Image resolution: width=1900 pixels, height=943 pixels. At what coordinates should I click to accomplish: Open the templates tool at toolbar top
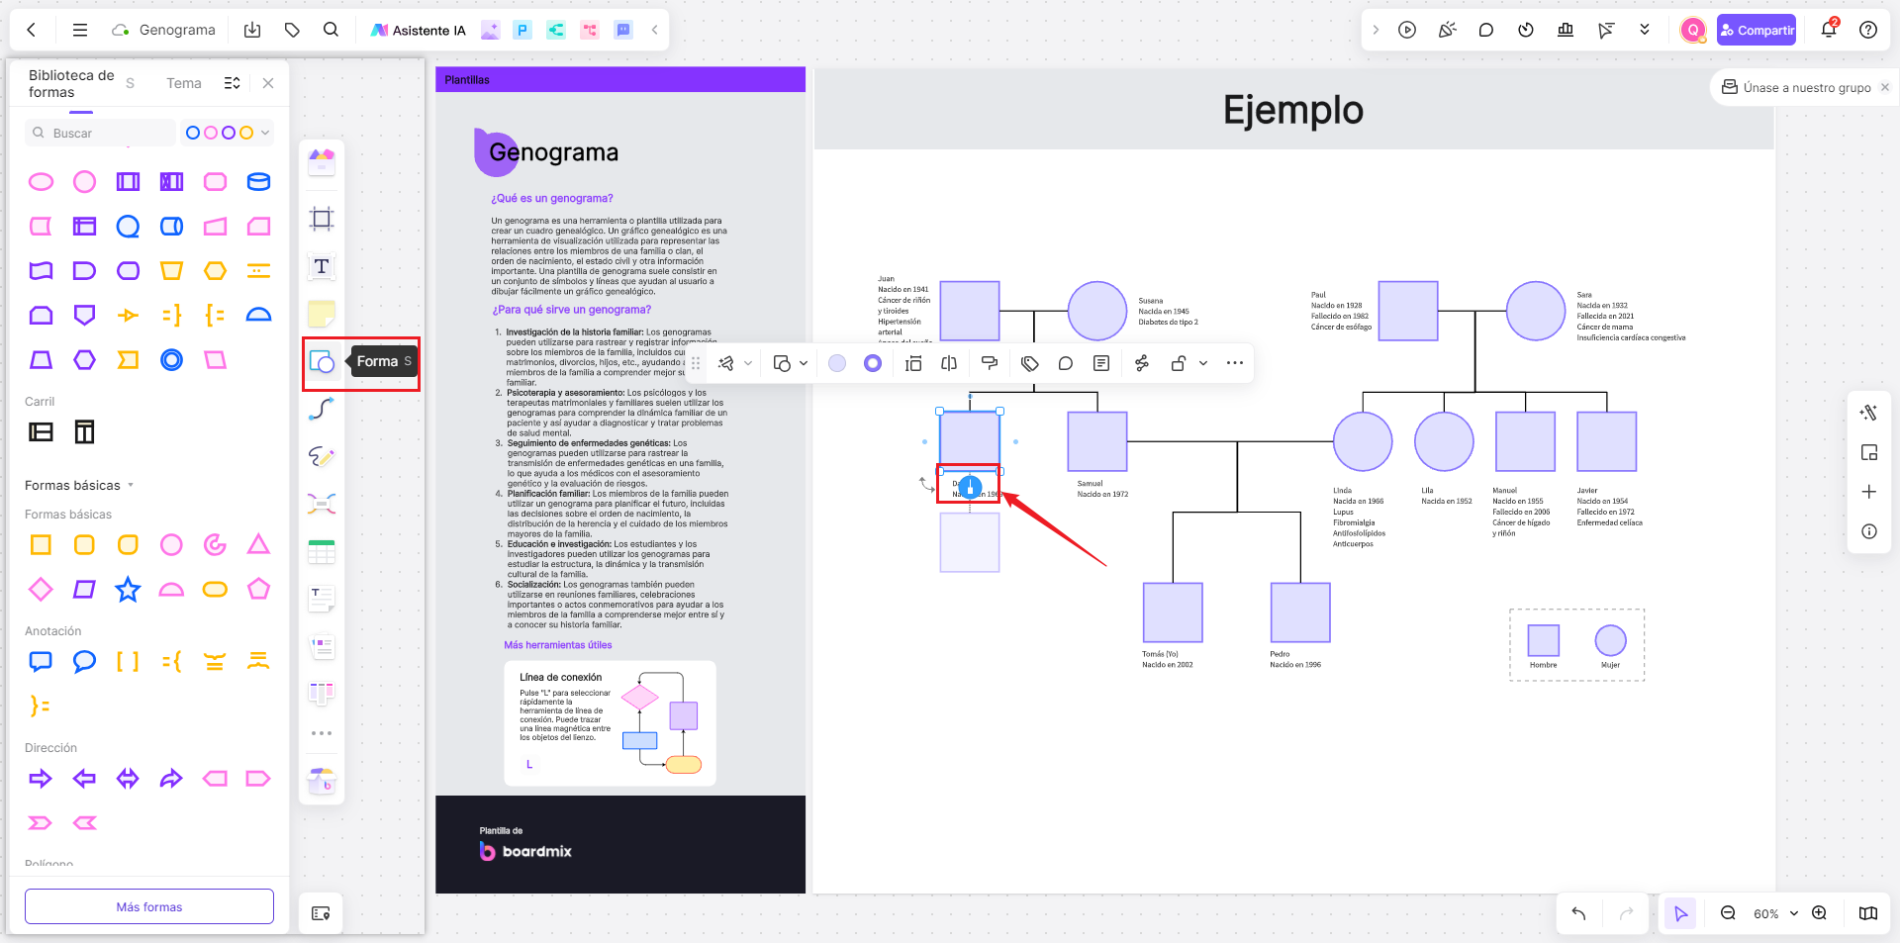[x=322, y=161]
